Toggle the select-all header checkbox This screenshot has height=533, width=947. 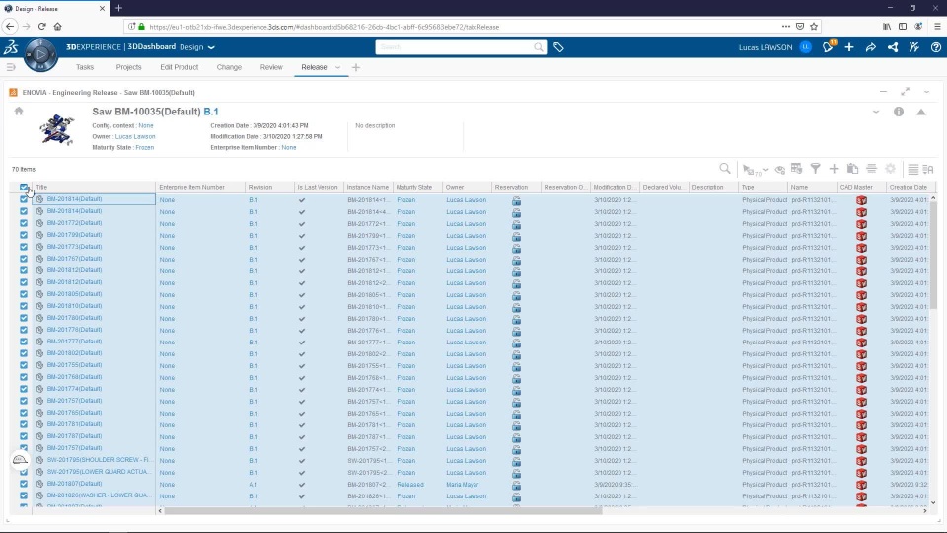(24, 188)
